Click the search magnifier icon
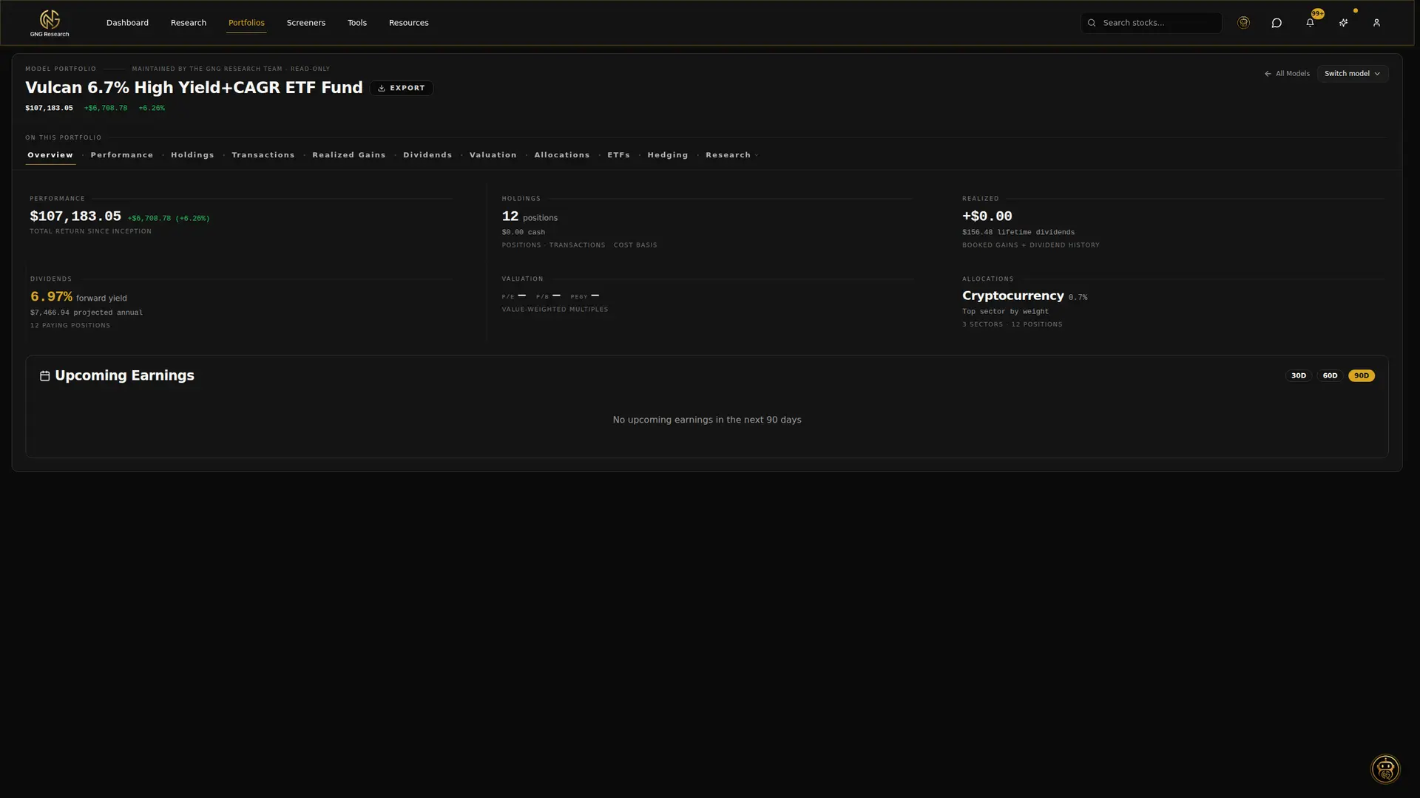The height and width of the screenshot is (798, 1420). click(1092, 23)
